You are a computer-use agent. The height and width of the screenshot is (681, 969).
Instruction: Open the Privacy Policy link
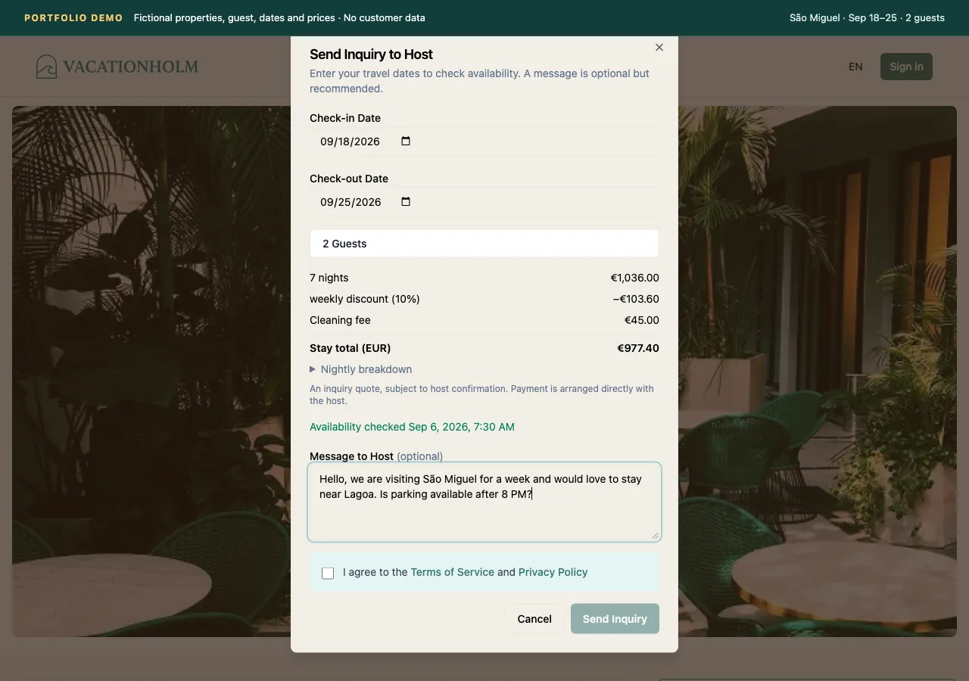point(553,572)
